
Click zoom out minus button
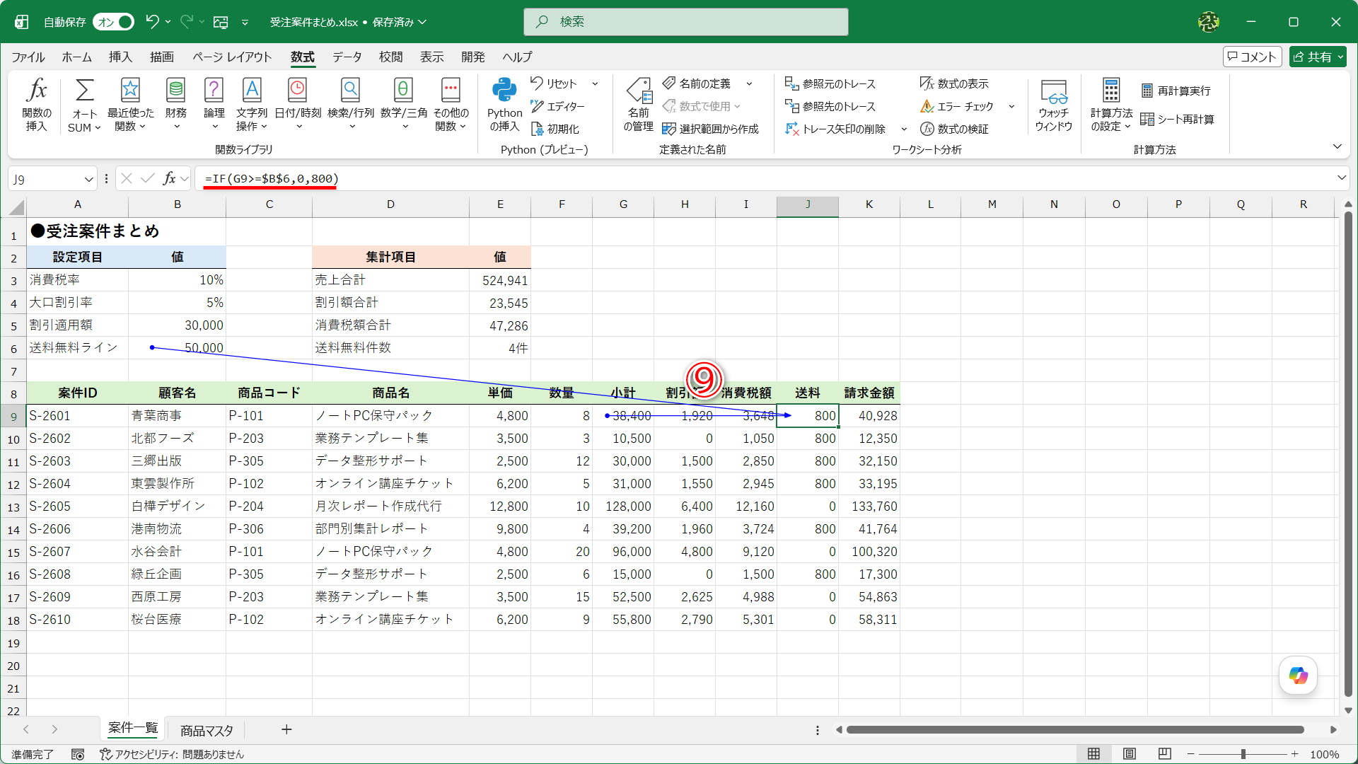click(x=1191, y=754)
